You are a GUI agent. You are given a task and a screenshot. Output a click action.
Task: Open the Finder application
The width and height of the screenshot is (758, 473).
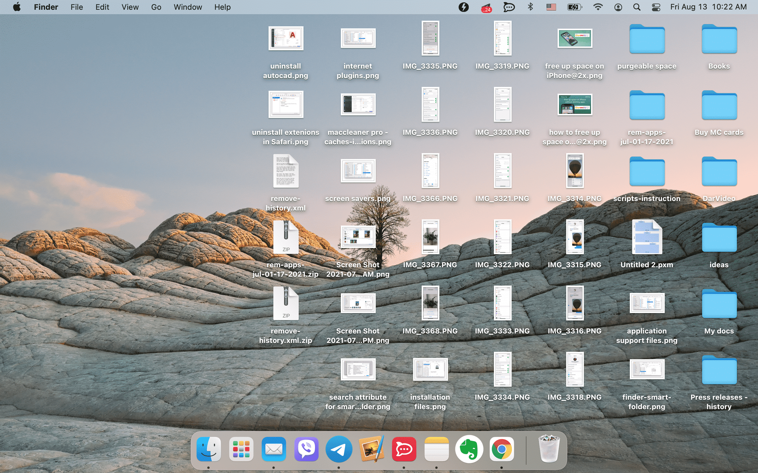pos(208,449)
